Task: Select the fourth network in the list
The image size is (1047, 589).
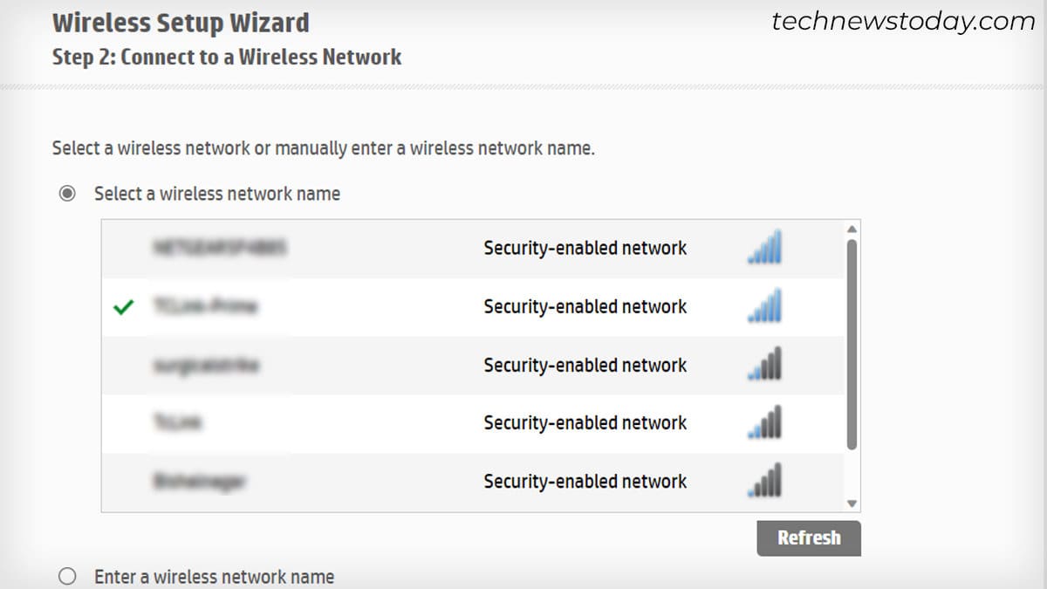Action: coord(473,423)
